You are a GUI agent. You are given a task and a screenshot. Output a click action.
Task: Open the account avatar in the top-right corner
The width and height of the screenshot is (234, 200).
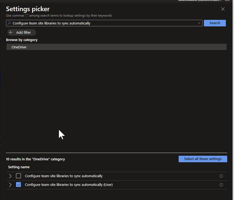[x=227, y=1]
